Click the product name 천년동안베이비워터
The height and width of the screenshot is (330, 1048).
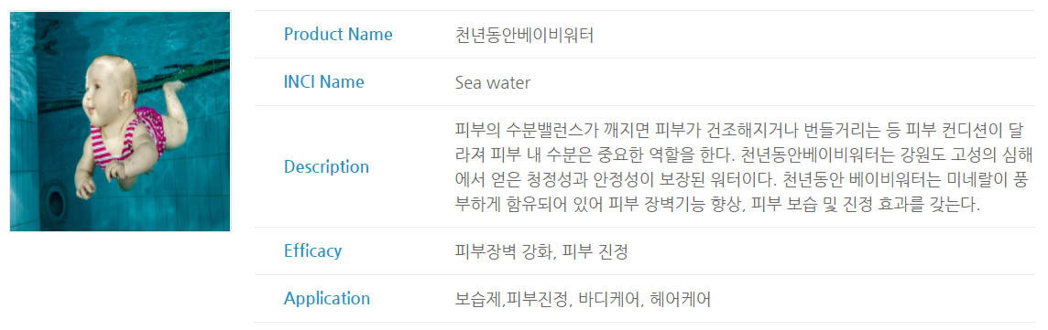click(524, 34)
